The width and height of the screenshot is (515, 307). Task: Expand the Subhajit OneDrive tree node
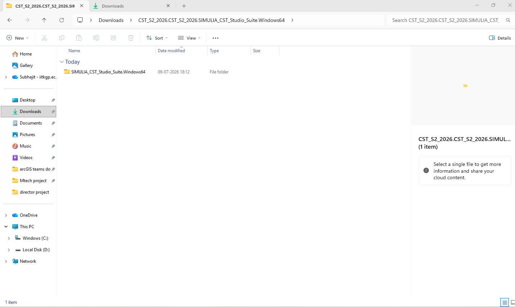coord(6,77)
